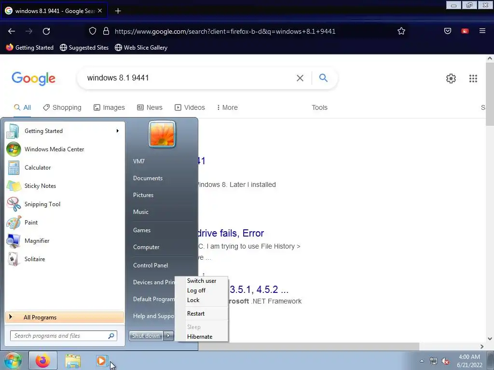Click the Google logo

click(x=33, y=79)
